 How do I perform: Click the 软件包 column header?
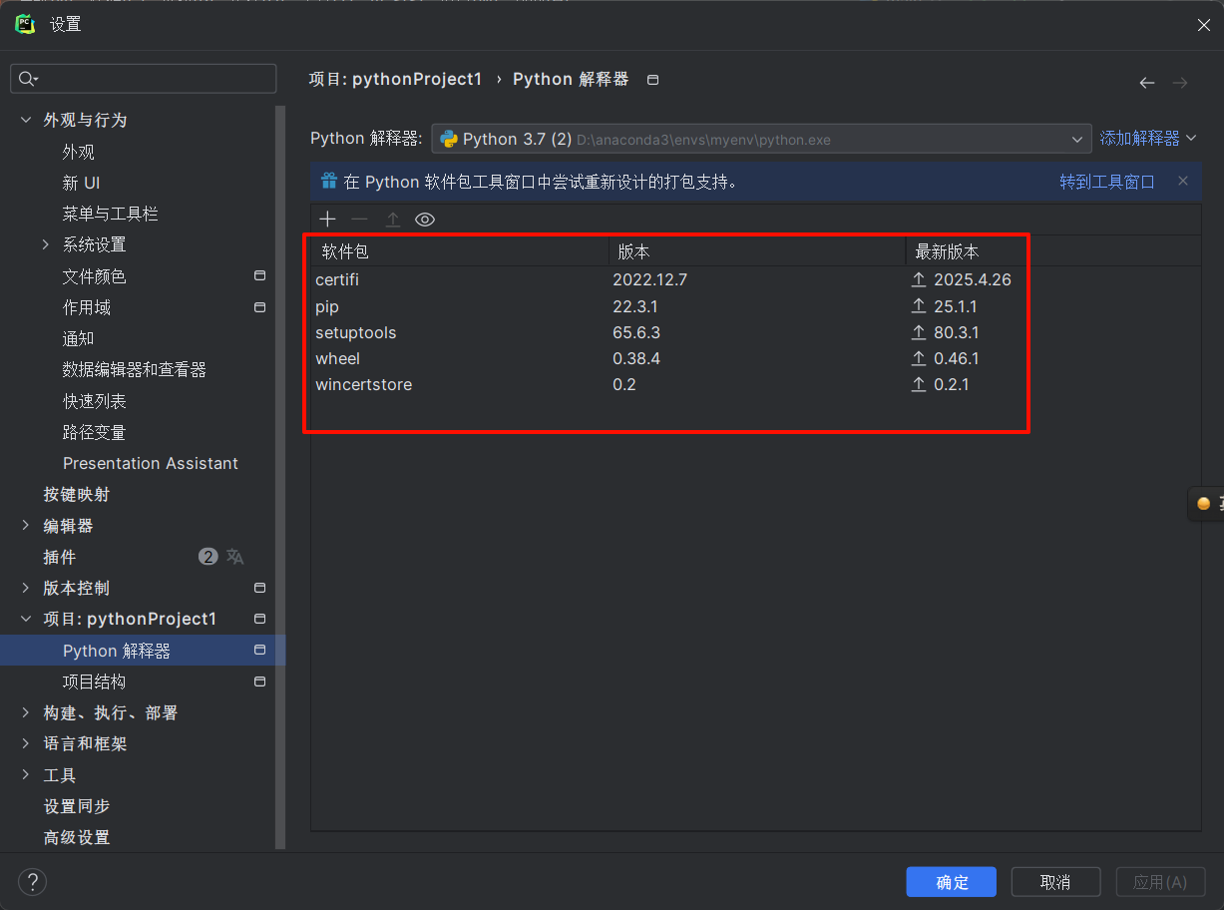pyautogui.click(x=459, y=251)
